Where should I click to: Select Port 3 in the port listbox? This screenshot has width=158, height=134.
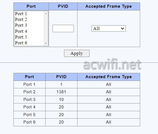point(29,25)
